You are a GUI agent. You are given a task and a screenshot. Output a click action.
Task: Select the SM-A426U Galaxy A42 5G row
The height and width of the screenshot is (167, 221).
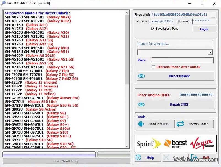click(x=29, y=44)
